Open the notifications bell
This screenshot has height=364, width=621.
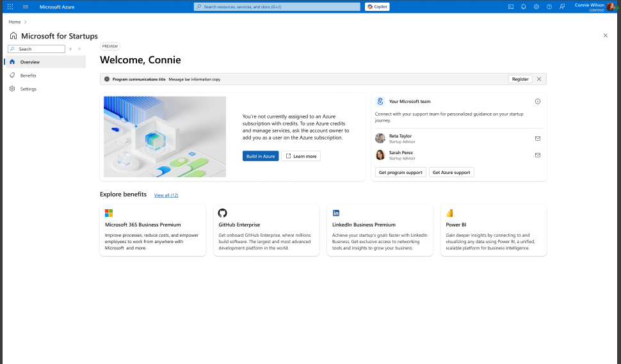pos(524,7)
